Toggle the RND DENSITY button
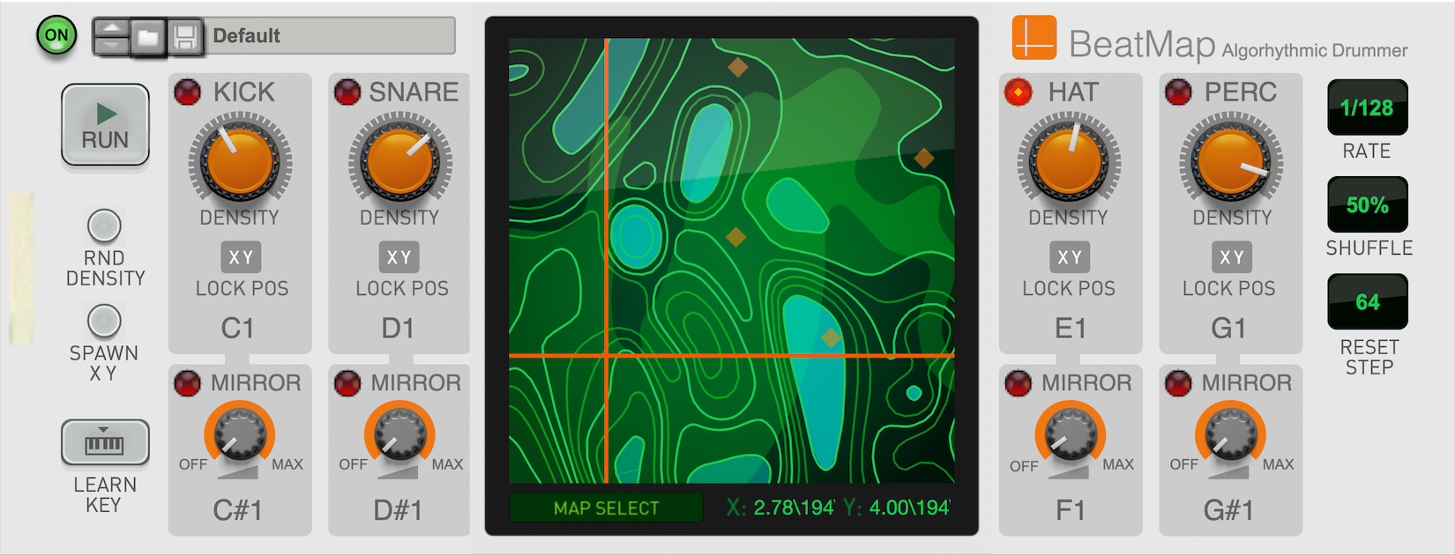The height and width of the screenshot is (555, 1455). pyautogui.click(x=104, y=226)
